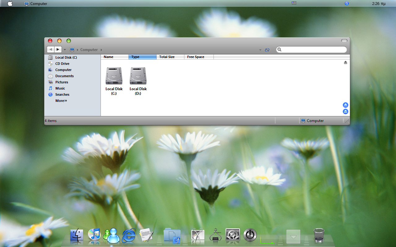Go back with the left arrow button

[51, 49]
